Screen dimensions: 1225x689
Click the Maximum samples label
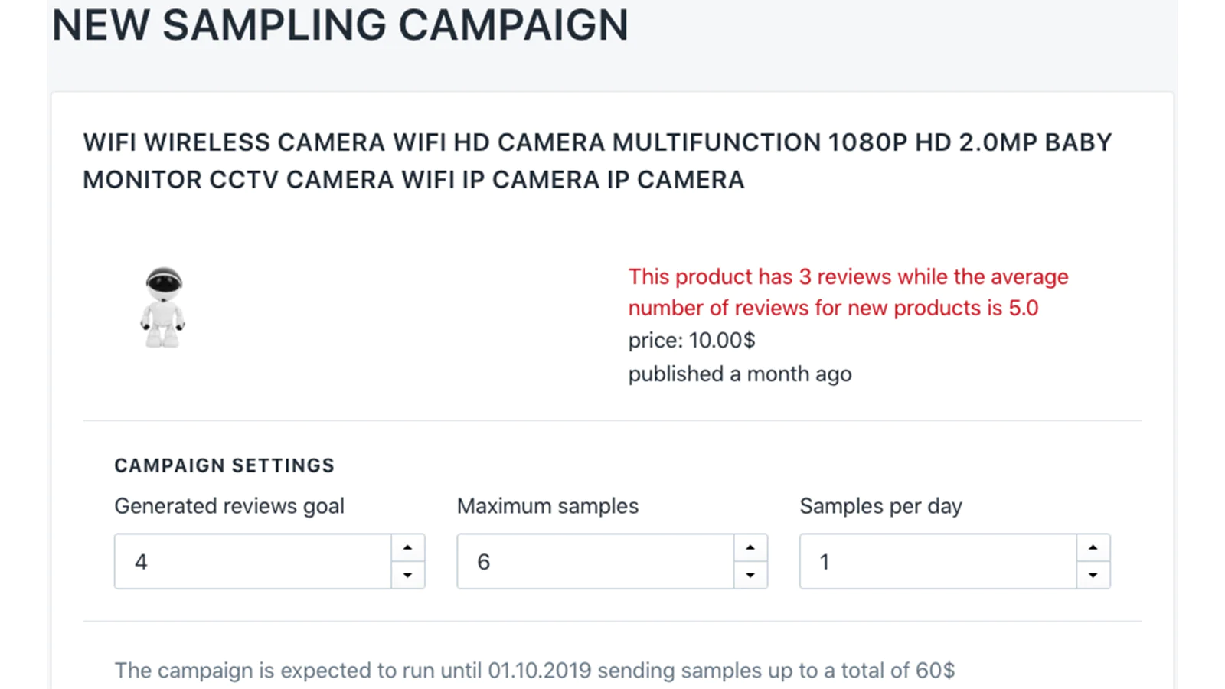(547, 506)
